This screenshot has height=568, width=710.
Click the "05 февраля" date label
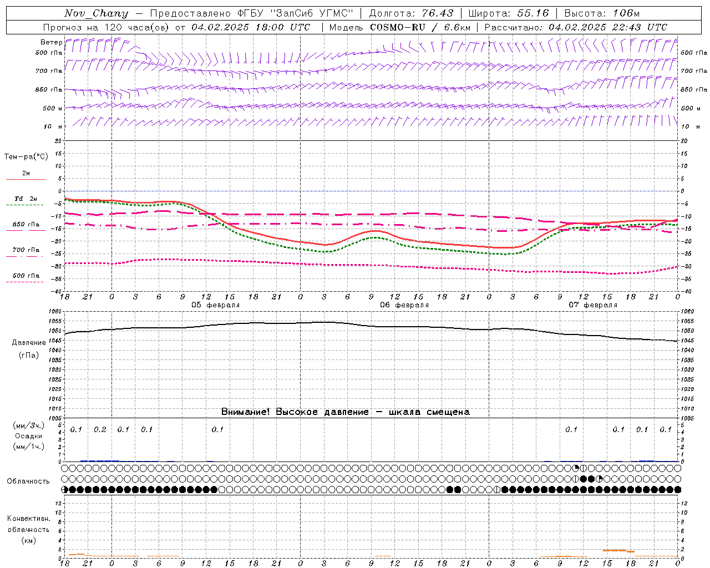tap(216, 305)
